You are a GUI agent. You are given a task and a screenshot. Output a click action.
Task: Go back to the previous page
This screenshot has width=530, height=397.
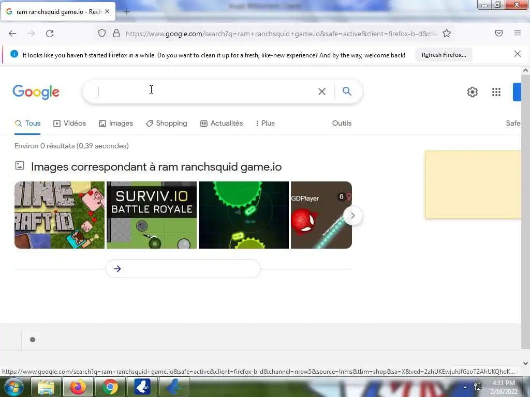[x=12, y=34]
